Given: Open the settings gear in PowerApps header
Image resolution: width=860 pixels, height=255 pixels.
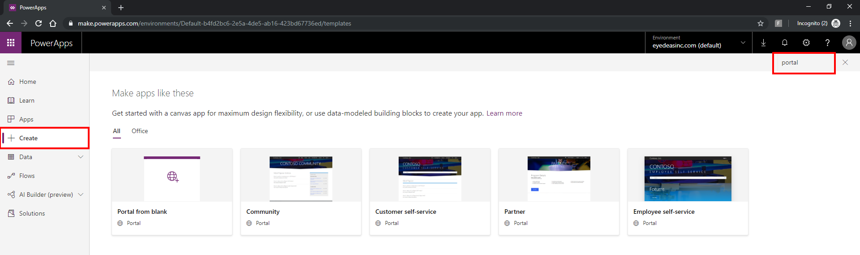Looking at the screenshot, I should click(x=806, y=43).
